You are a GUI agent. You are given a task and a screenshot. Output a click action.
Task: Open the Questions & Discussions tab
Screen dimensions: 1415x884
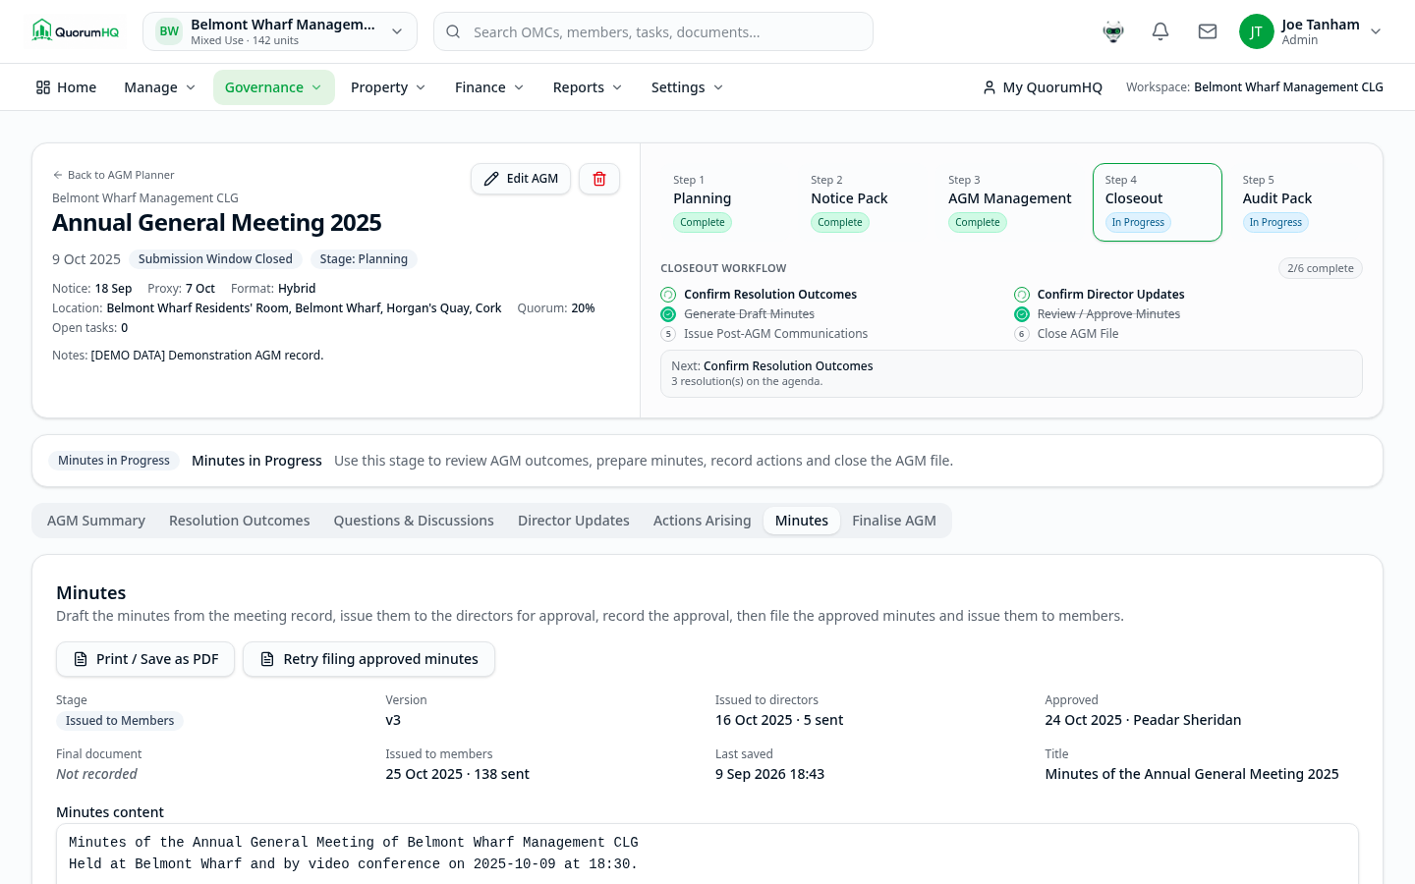tap(414, 521)
